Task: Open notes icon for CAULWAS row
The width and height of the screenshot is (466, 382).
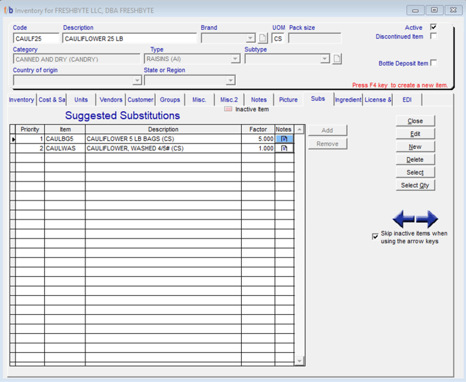Action: point(284,148)
